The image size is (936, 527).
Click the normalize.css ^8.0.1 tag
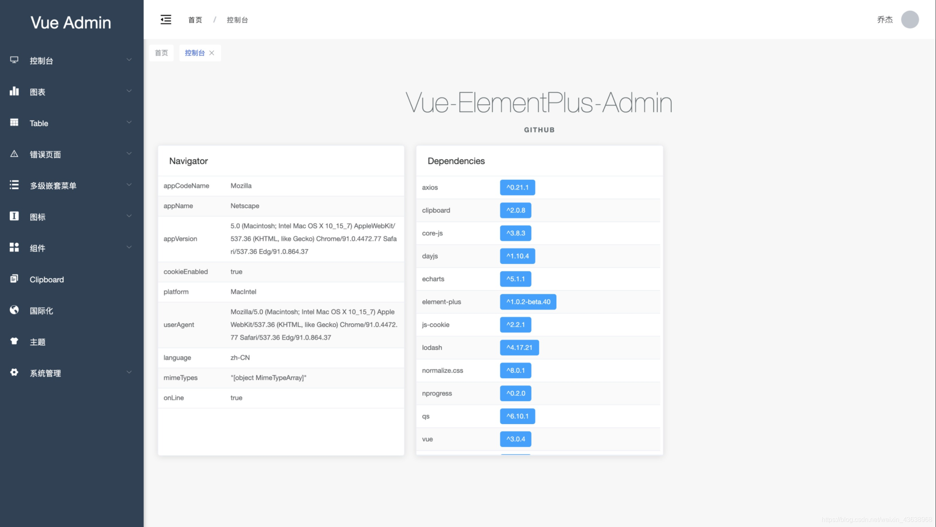tap(516, 370)
